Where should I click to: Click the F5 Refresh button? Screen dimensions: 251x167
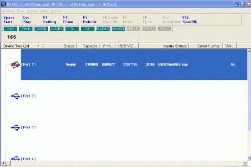(x=90, y=20)
